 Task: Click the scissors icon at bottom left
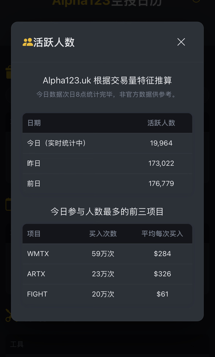coord(8,315)
